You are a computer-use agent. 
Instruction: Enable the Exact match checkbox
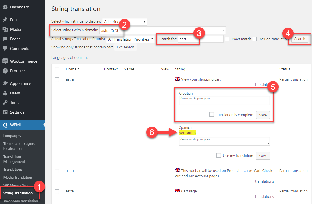coord(227,39)
